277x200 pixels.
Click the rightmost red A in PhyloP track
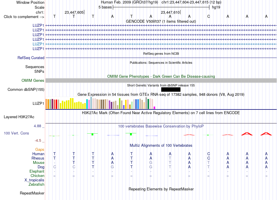[x=266, y=134]
